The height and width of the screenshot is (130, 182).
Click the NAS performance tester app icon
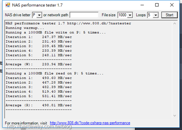click(x=8, y=5)
